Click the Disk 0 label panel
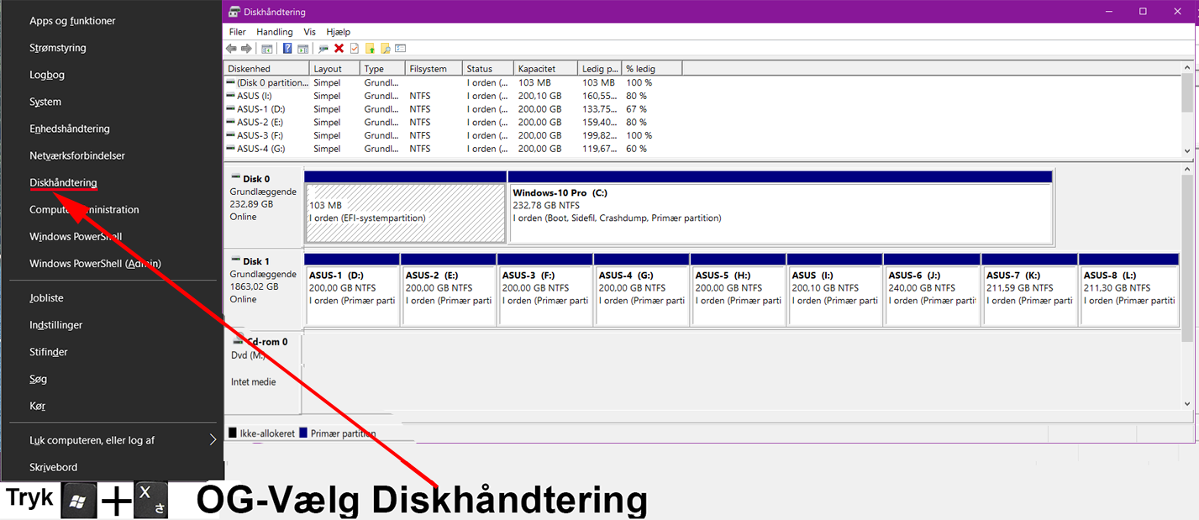 (263, 206)
